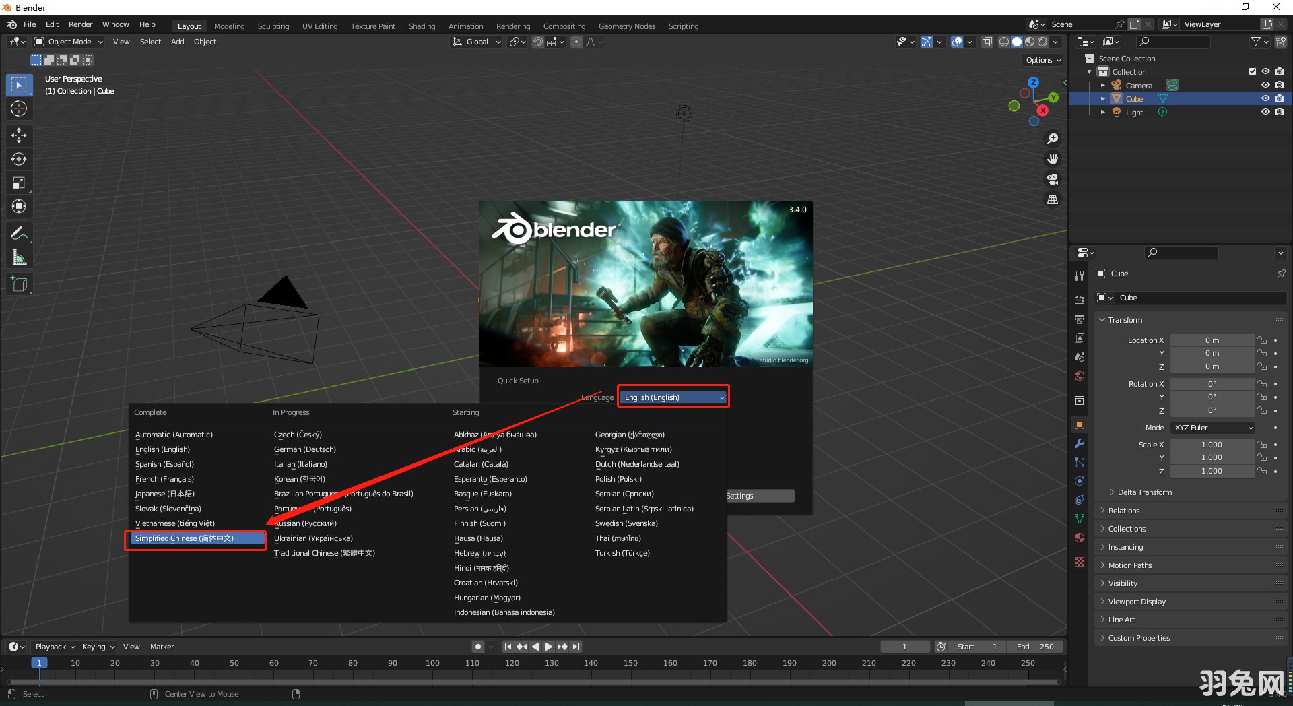Toggle visibility of the Light object
This screenshot has width=1293, height=706.
tap(1265, 112)
